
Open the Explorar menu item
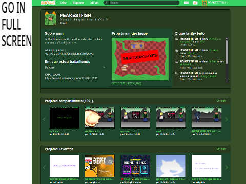[x=78, y=3]
